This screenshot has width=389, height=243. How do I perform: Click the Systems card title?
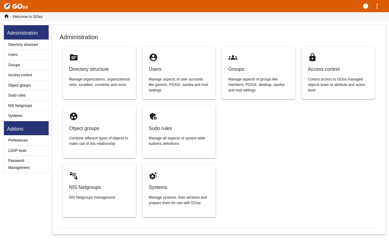coord(158,187)
